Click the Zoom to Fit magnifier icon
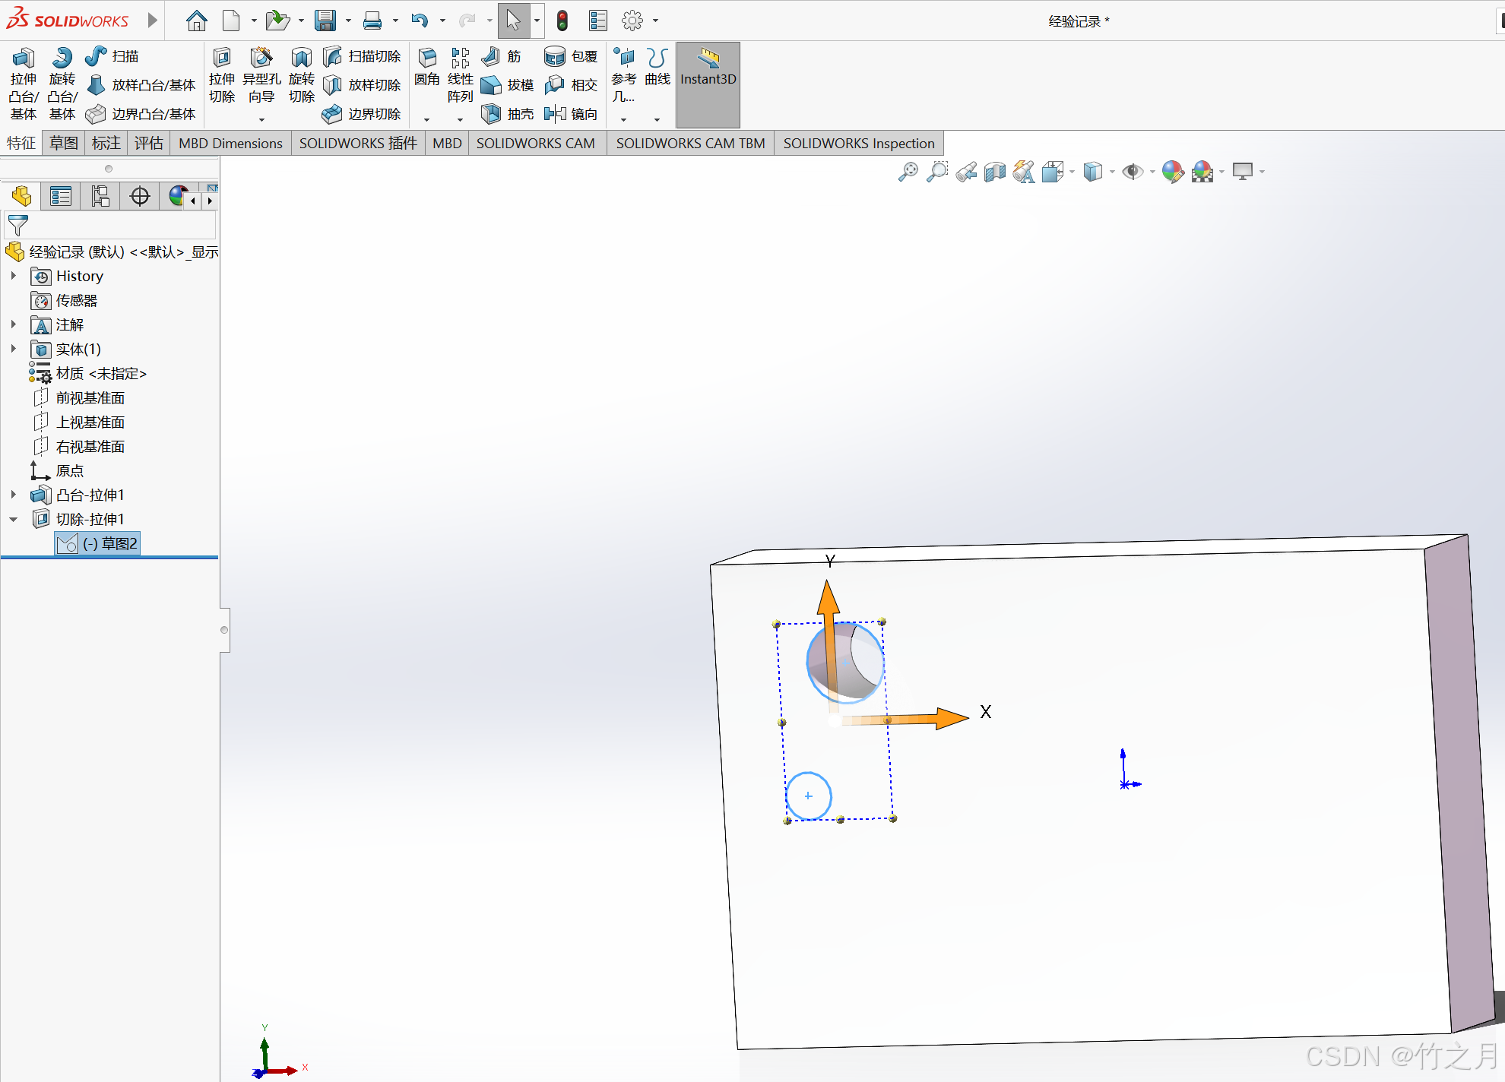This screenshot has height=1082, width=1505. (x=908, y=172)
